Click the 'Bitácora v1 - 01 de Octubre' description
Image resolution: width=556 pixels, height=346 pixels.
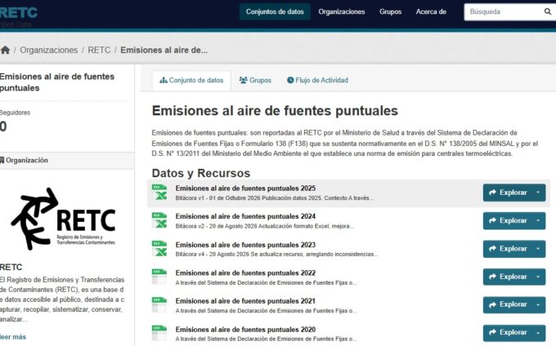275,198
